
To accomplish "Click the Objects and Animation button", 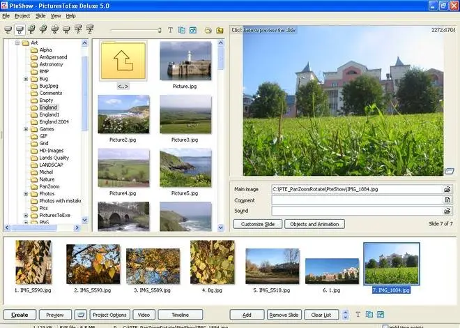I will point(314,224).
